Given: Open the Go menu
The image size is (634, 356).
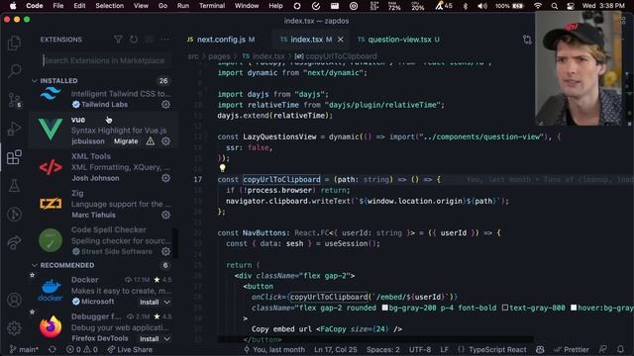Looking at the screenshot, I should coord(162,6).
